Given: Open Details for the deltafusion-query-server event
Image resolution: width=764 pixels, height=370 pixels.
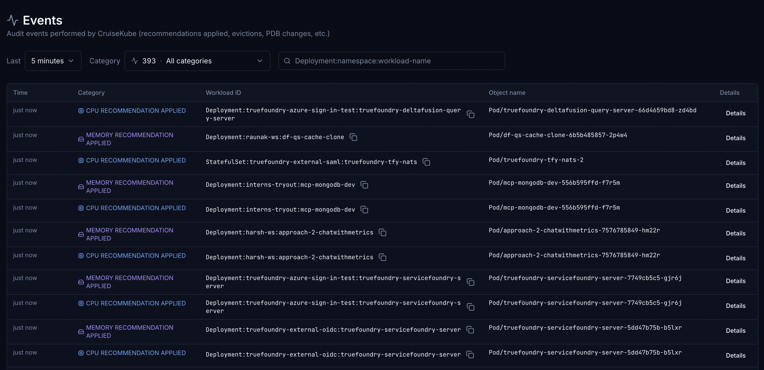Looking at the screenshot, I should point(736,113).
